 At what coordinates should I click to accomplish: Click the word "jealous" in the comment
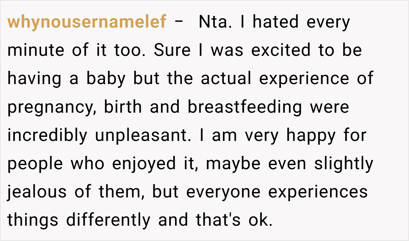click(x=37, y=192)
